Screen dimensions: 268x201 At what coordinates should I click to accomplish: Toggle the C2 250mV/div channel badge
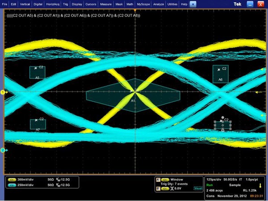(x=12, y=185)
